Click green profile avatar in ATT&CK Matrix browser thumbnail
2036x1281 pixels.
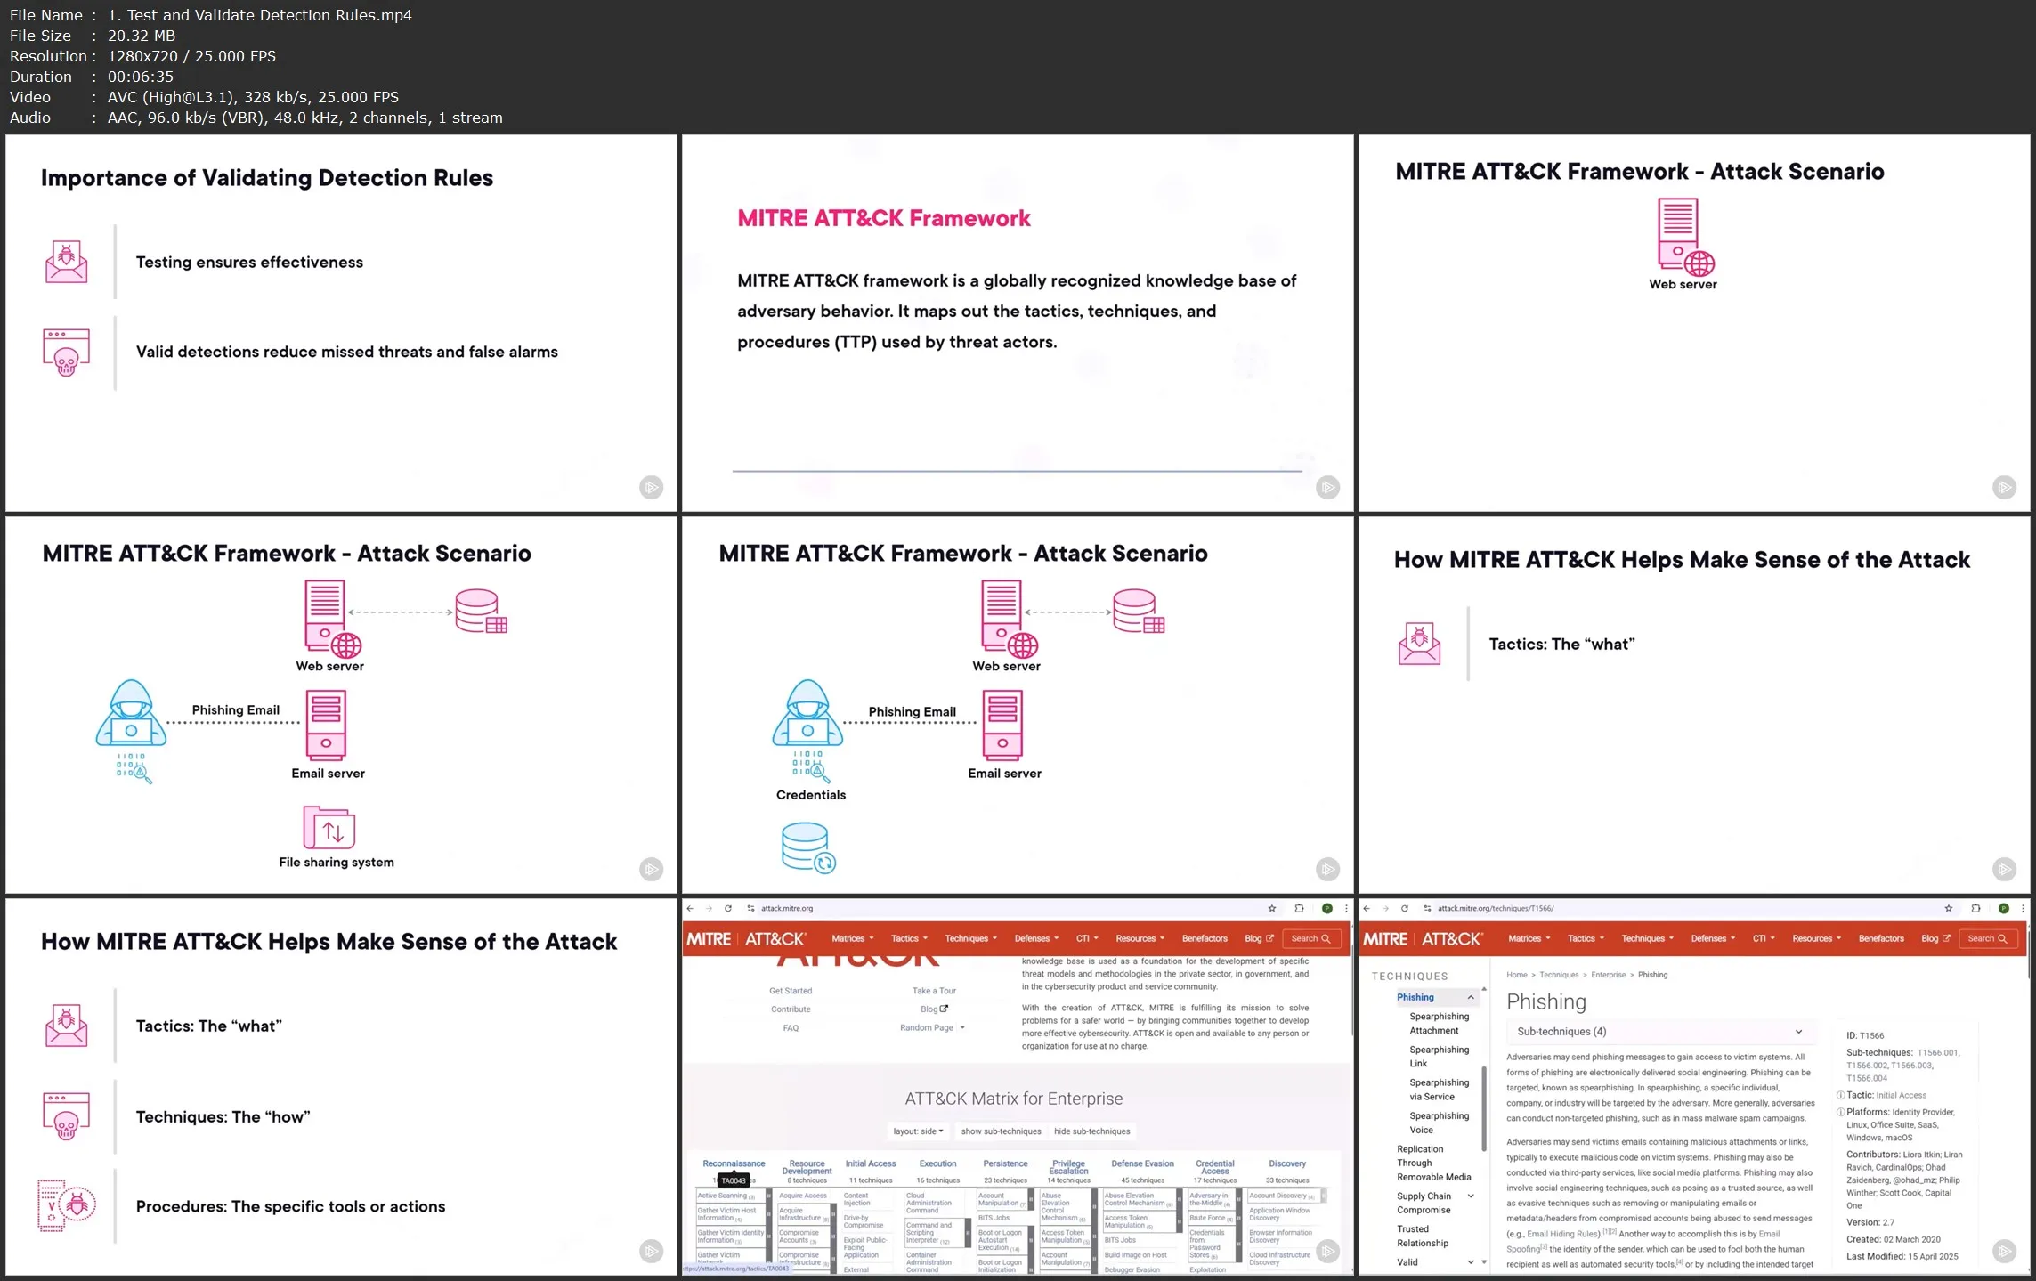tap(1327, 908)
